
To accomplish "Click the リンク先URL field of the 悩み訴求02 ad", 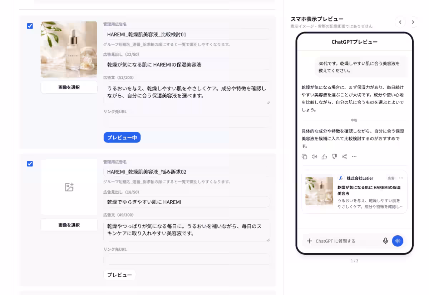I will [x=187, y=259].
